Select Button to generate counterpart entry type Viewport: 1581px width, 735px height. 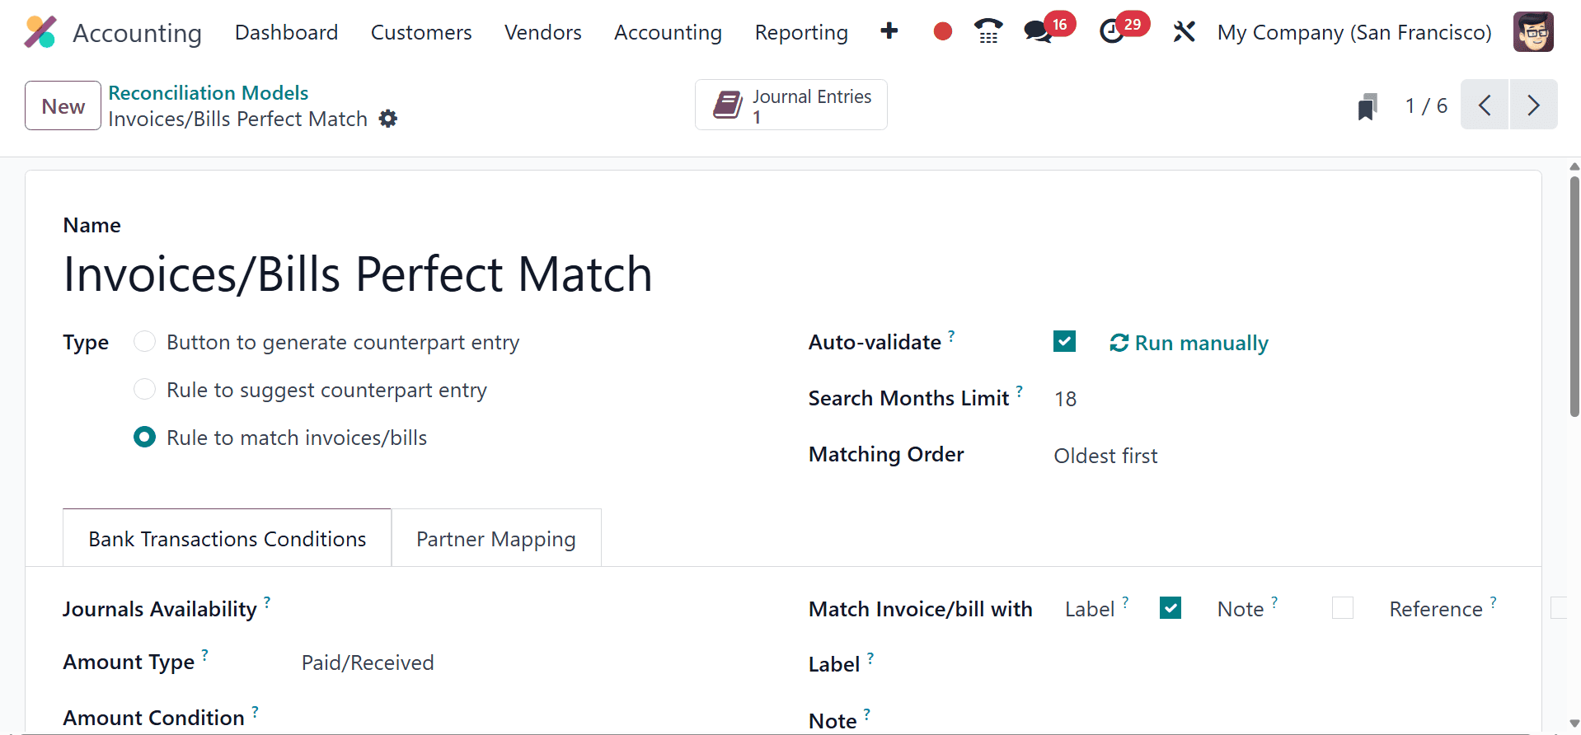144,341
